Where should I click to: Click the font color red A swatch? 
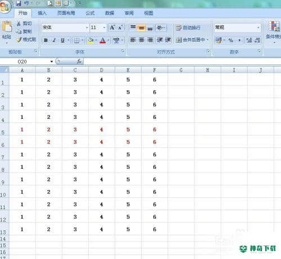tap(102, 40)
